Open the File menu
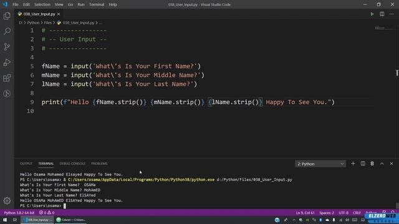 (x=16, y=4)
